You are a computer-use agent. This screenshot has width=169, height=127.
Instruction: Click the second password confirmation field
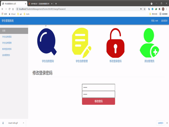[98, 94]
